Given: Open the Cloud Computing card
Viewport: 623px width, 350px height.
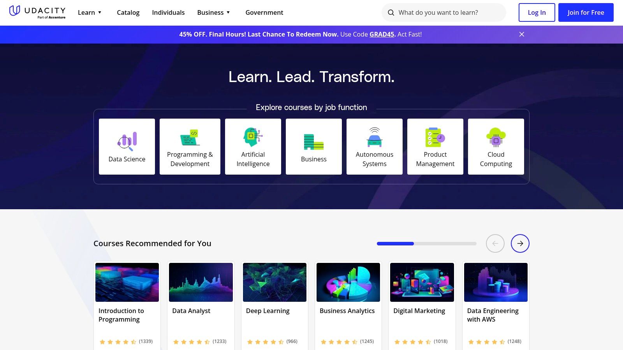Looking at the screenshot, I should (496, 147).
